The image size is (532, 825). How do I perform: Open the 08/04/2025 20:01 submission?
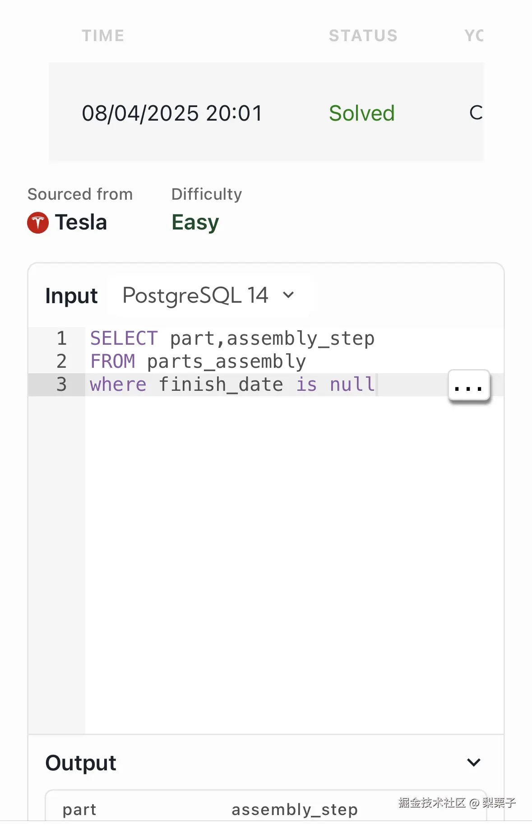point(172,113)
